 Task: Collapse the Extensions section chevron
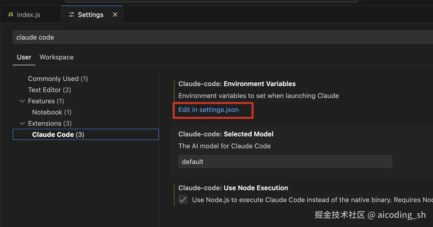point(22,123)
